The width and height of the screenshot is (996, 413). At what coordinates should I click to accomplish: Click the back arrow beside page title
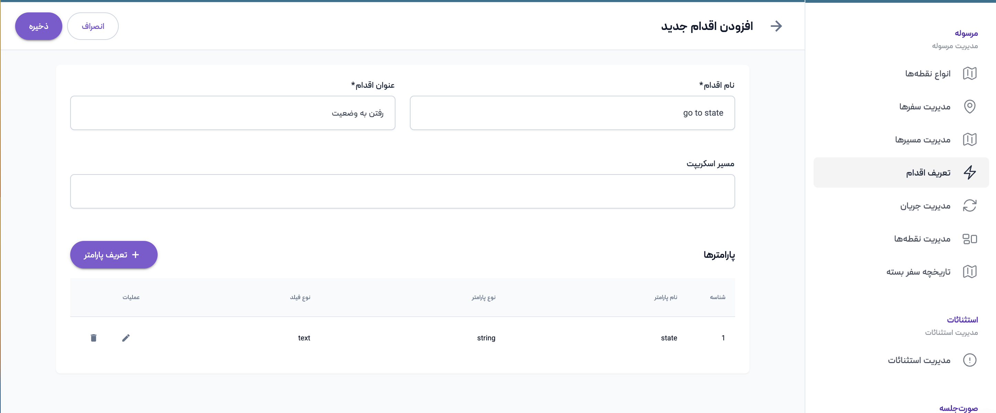click(x=776, y=26)
